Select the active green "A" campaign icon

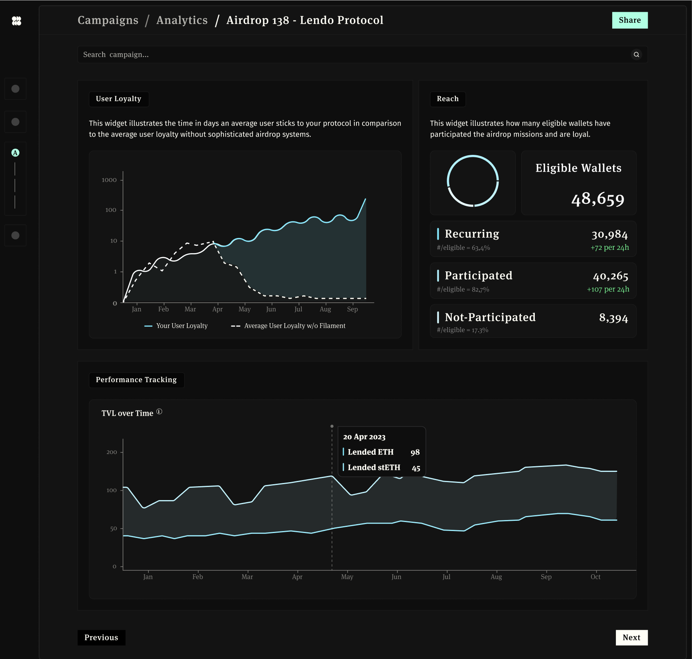pos(15,153)
